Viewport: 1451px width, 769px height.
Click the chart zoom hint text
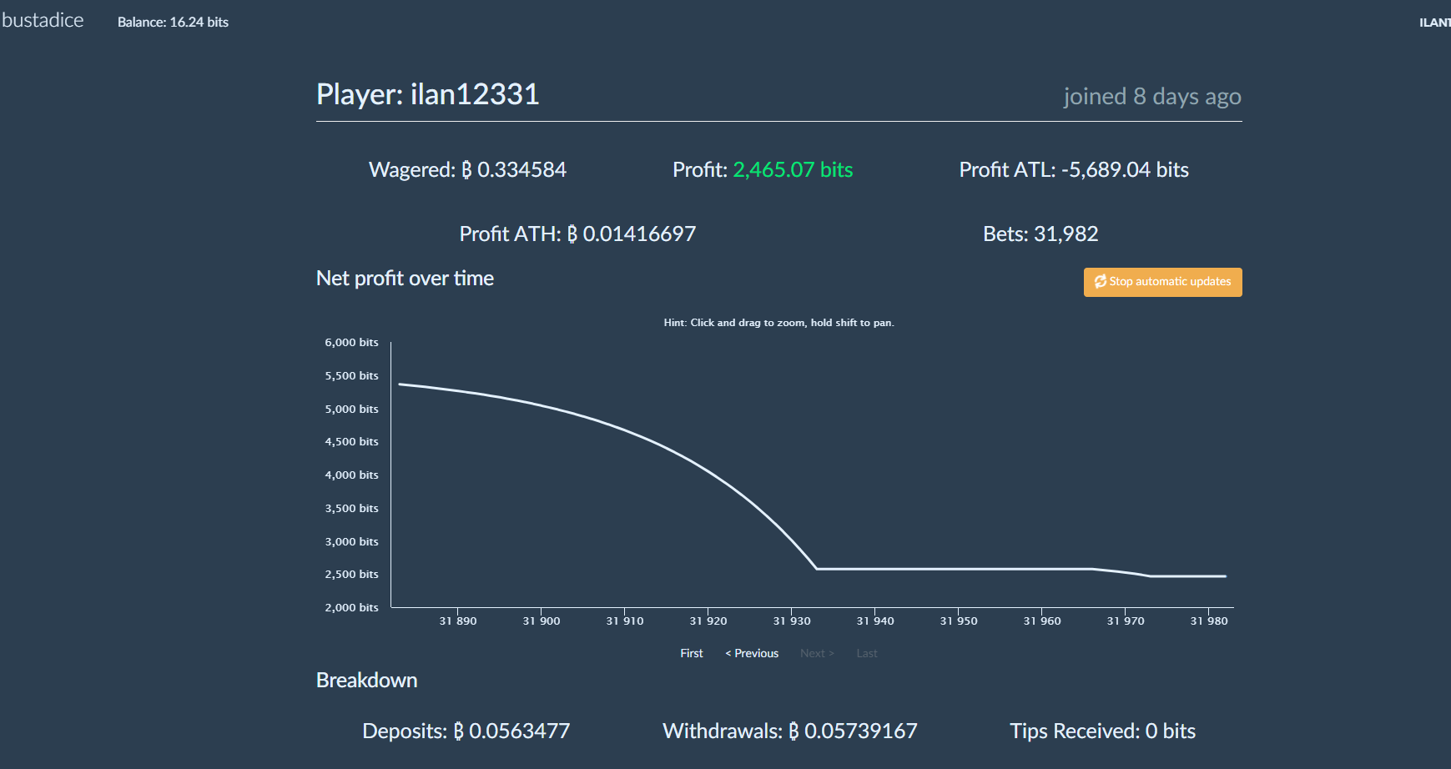pyautogui.click(x=778, y=323)
